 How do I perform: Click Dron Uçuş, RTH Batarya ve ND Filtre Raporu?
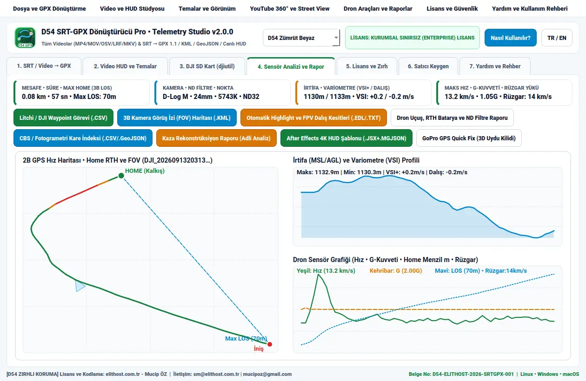(452, 118)
